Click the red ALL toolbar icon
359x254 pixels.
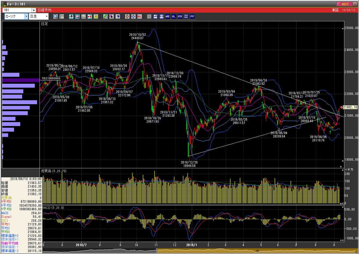click(x=139, y=16)
